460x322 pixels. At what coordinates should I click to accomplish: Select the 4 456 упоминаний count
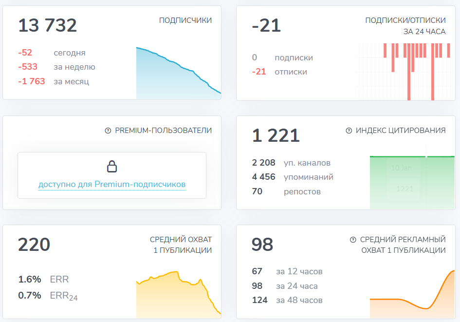click(x=261, y=177)
